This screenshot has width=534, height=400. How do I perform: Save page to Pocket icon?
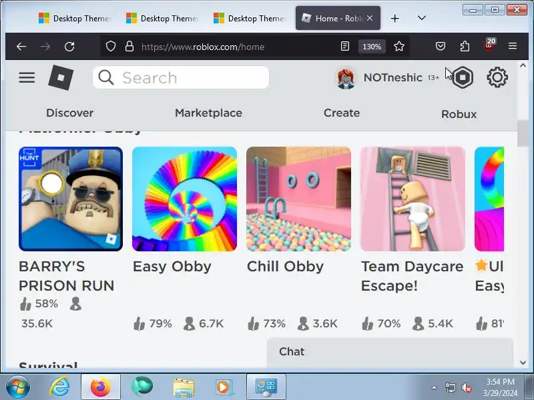pyautogui.click(x=441, y=46)
